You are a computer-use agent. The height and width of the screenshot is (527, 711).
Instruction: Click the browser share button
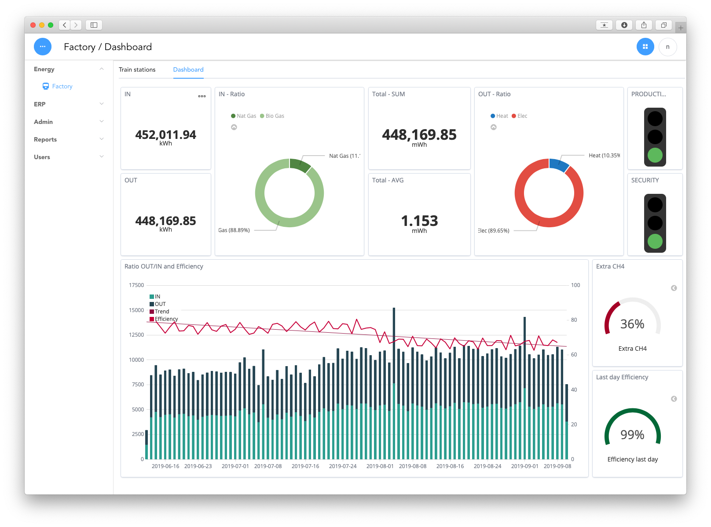click(x=644, y=25)
